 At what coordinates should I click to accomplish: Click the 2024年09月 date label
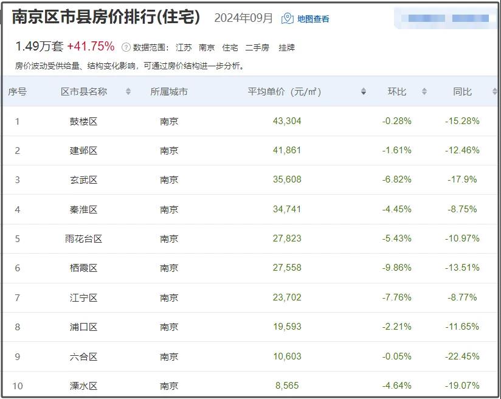coord(244,18)
